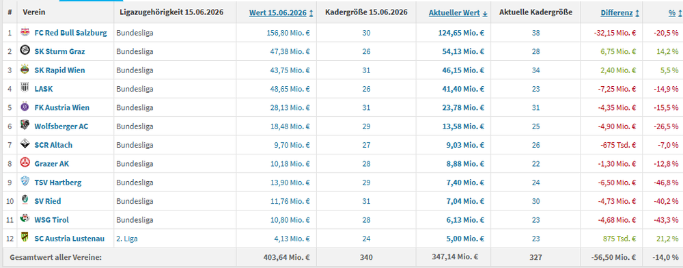Open SC Austria Lustenau club page
The height and width of the screenshot is (268, 683).
[x=69, y=239]
